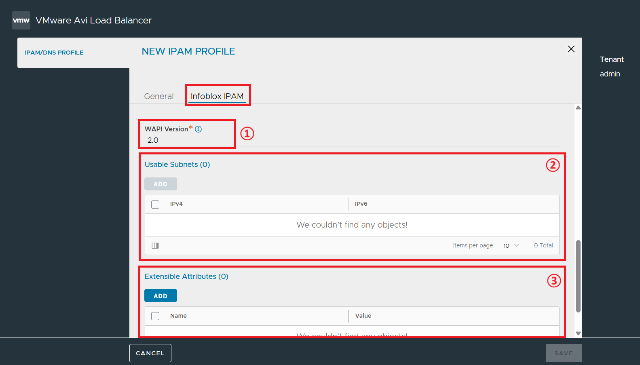Click the scroll down arrow

[578, 333]
